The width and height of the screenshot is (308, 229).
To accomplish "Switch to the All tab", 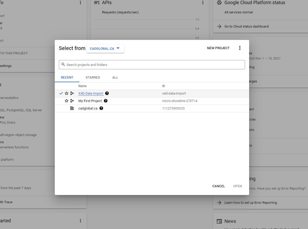I will click(x=115, y=78).
